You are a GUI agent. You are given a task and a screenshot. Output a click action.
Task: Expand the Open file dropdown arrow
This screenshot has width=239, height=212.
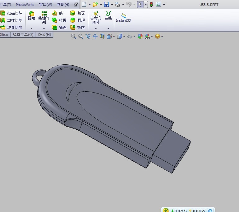(x=101, y=5)
